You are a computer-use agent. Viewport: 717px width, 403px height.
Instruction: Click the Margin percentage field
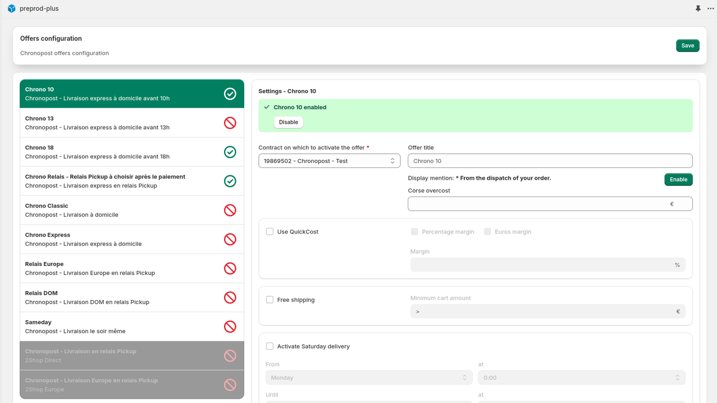tap(548, 265)
